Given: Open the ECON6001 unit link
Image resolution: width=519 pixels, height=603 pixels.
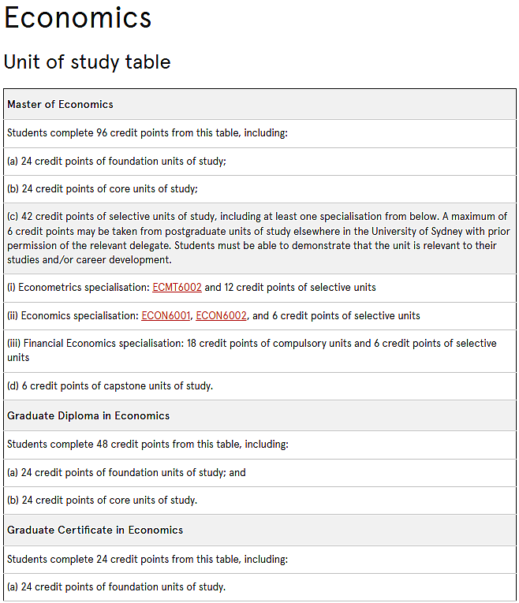Looking at the screenshot, I should pos(166,316).
